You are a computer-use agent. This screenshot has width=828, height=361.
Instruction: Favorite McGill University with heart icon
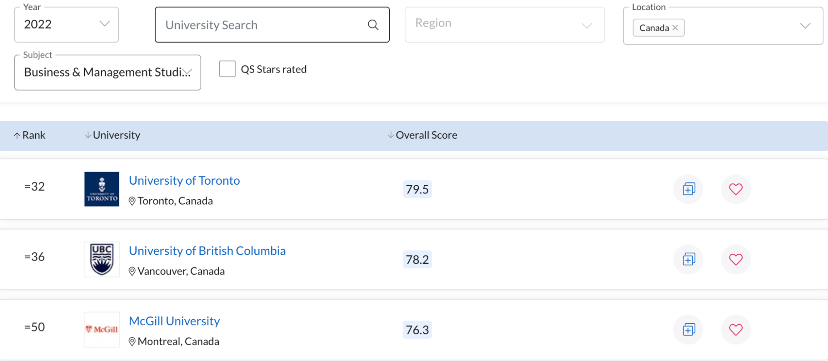[x=736, y=330]
